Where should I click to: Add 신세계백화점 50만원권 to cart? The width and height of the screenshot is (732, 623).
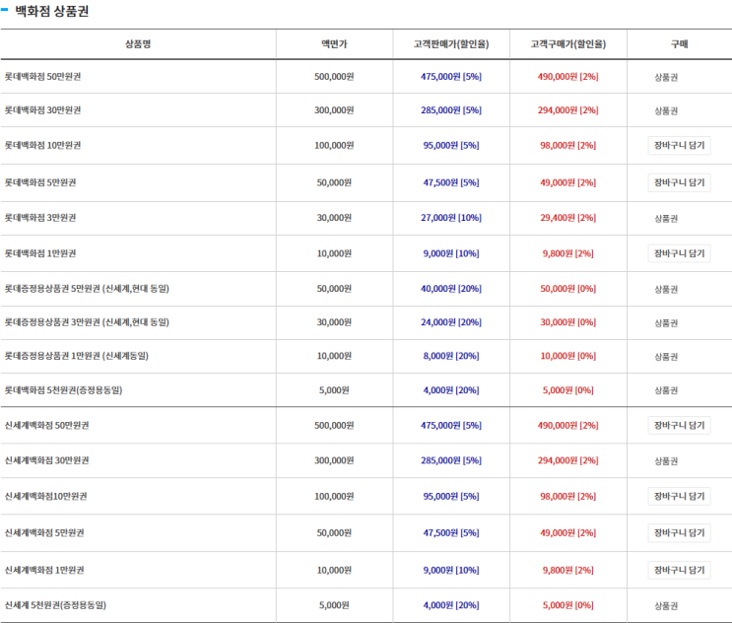tap(679, 426)
